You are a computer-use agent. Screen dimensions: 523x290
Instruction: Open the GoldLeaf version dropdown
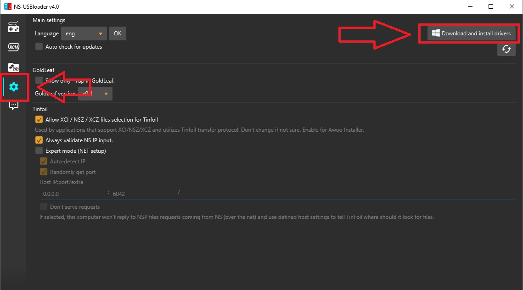95,94
